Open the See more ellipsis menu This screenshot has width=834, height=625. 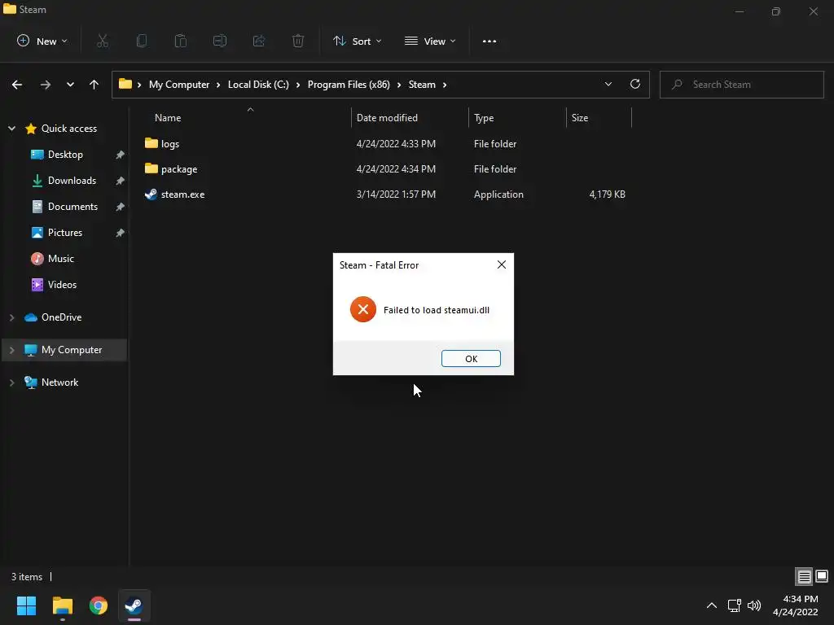(489, 41)
